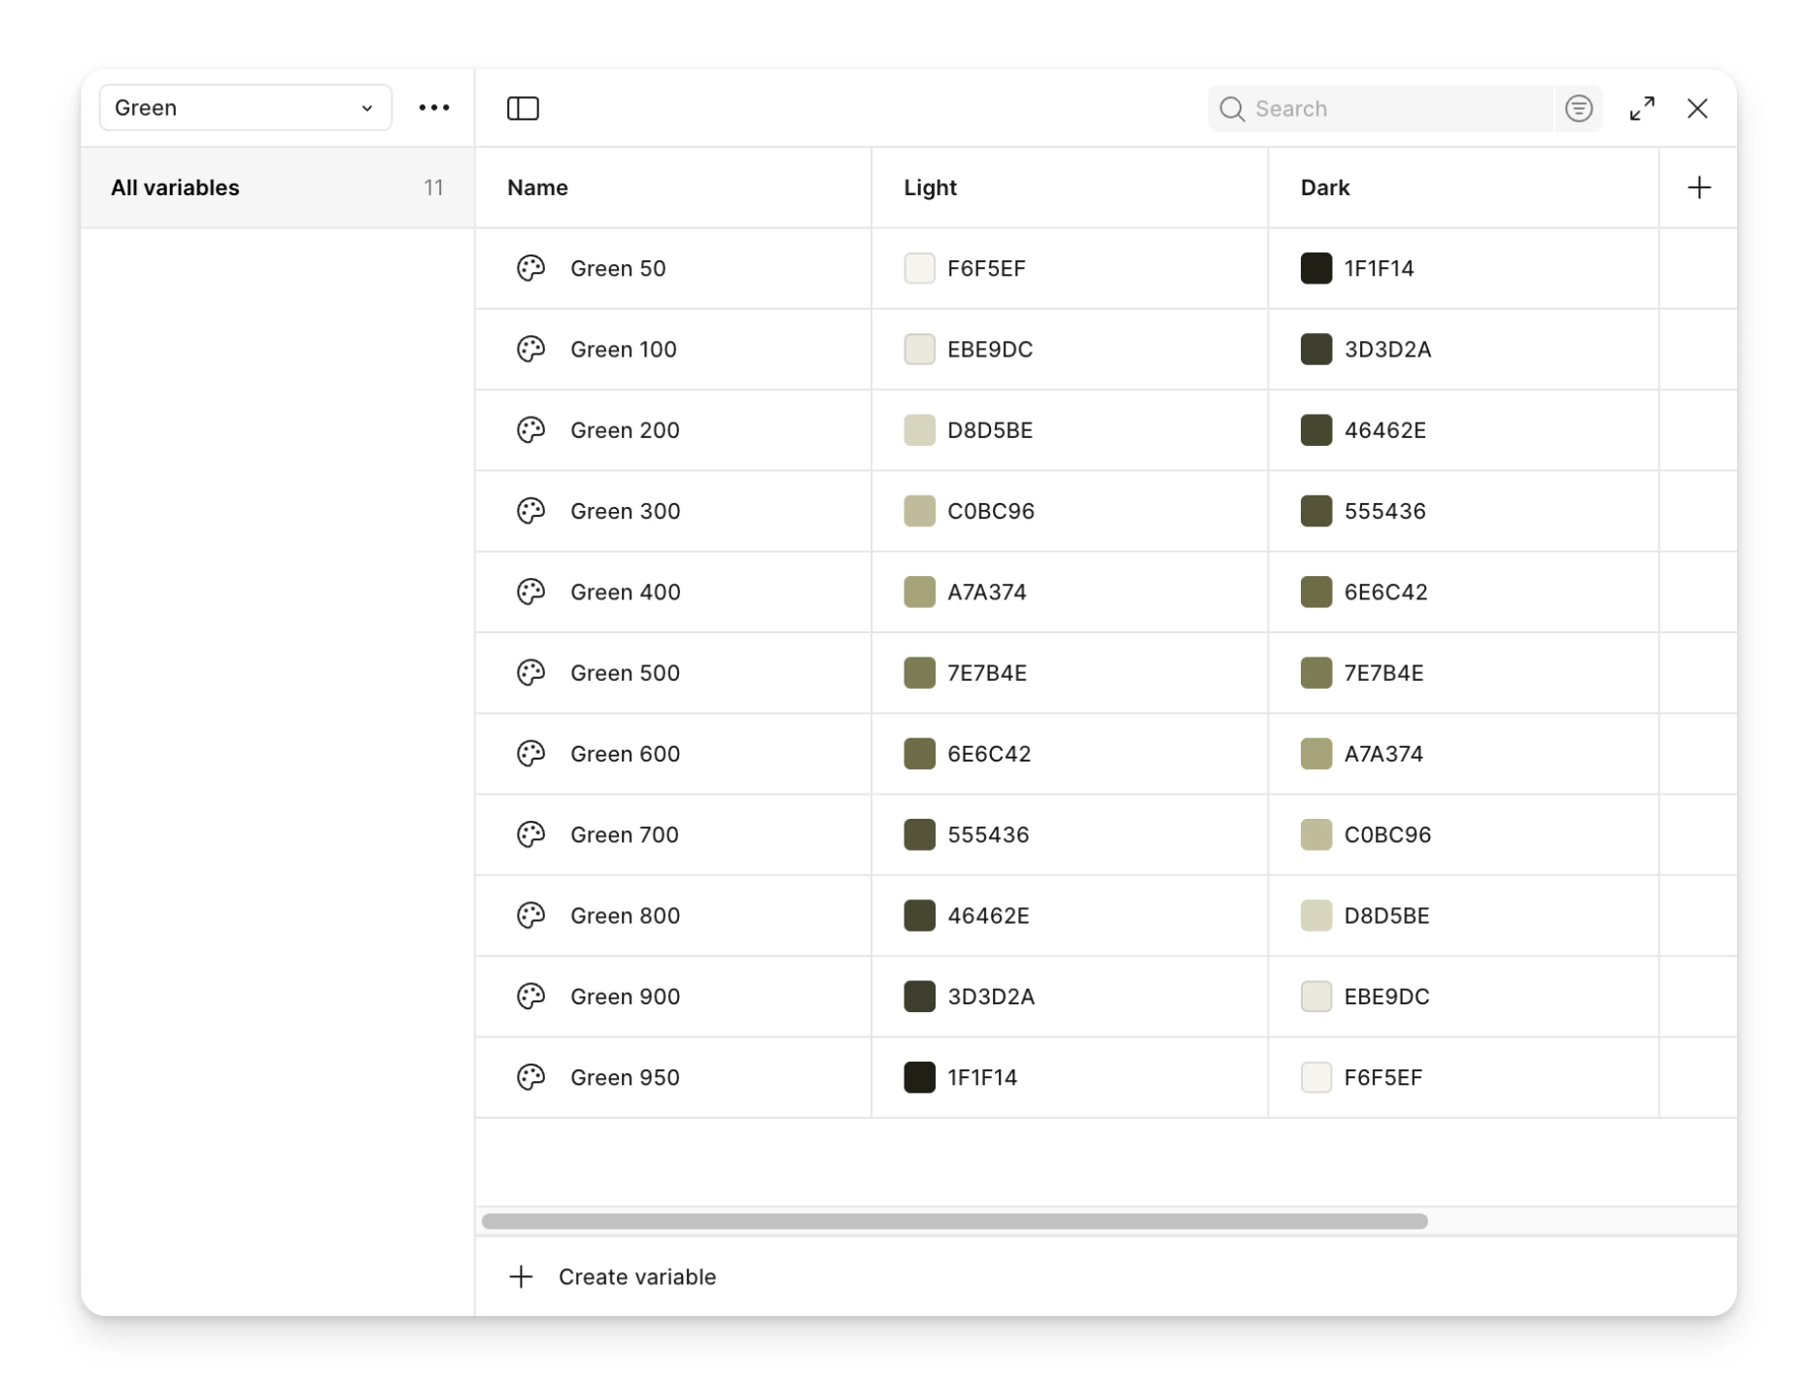Click the palette icon for Green 900
The width and height of the screenshot is (1809, 1389).
click(x=530, y=996)
